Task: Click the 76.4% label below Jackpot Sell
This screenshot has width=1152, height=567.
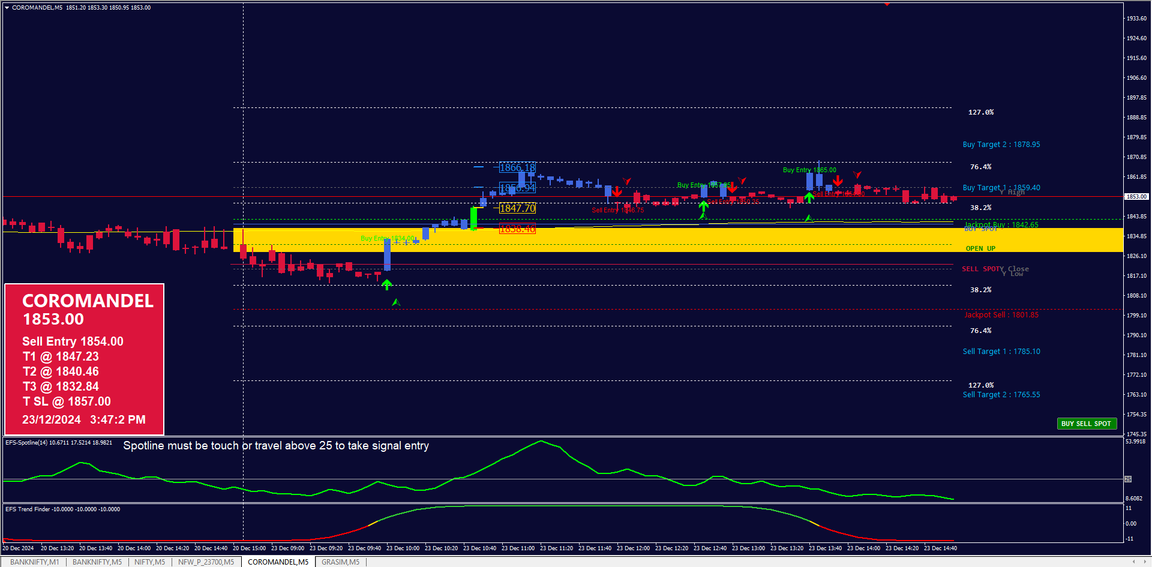Action: pyautogui.click(x=981, y=331)
